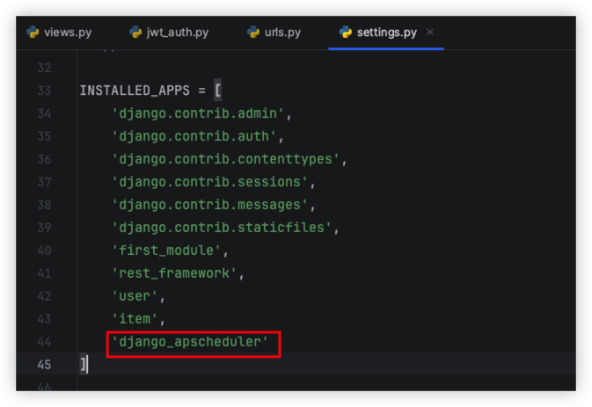This screenshot has height=407, width=592.
Task: Select the urls.py tab label
Action: [281, 33]
